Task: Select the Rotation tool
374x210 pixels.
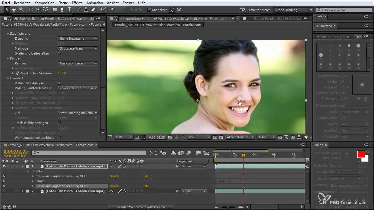Action: [31, 10]
